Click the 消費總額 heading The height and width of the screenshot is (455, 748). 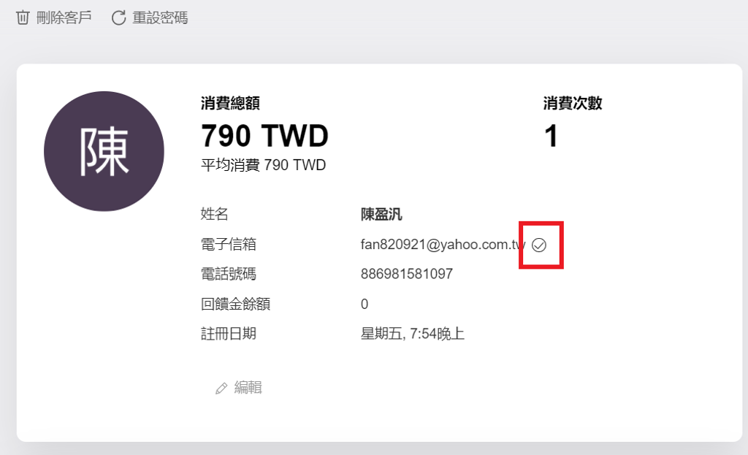pyautogui.click(x=230, y=103)
